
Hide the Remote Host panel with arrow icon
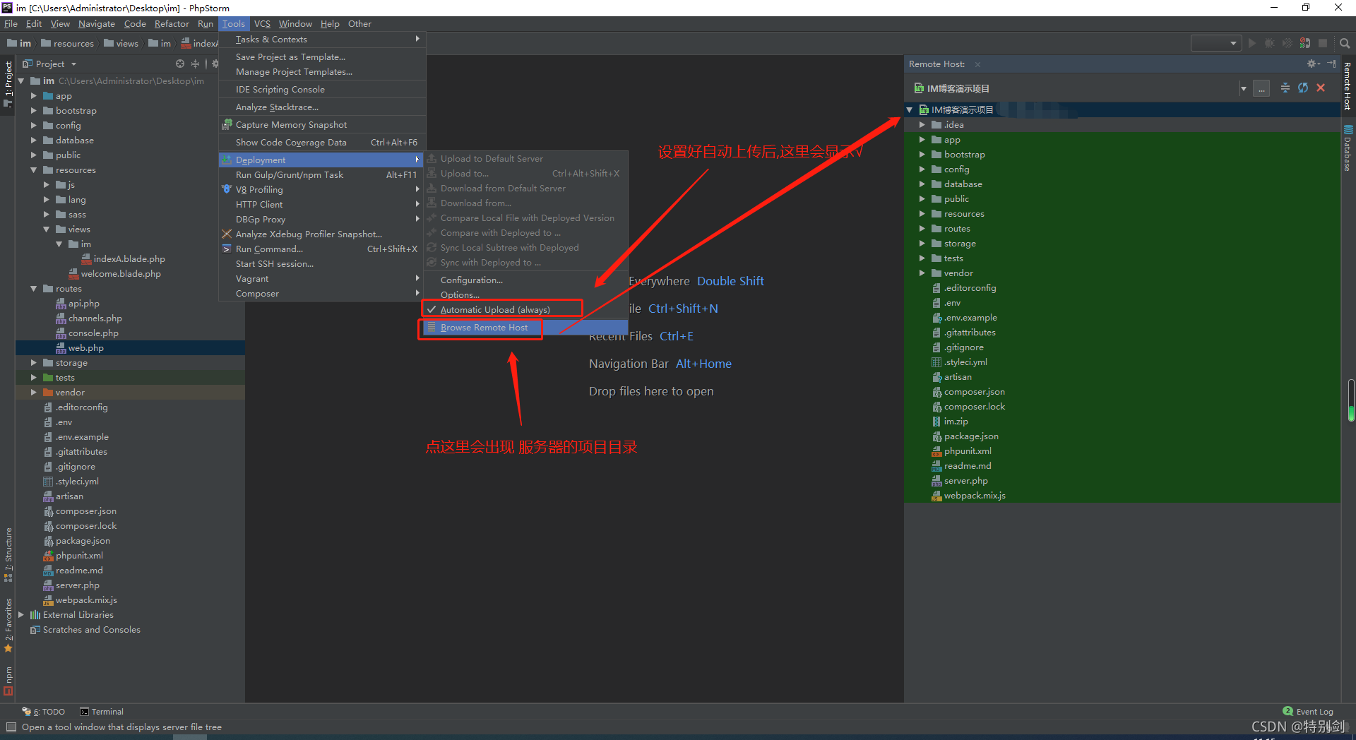(x=1331, y=64)
